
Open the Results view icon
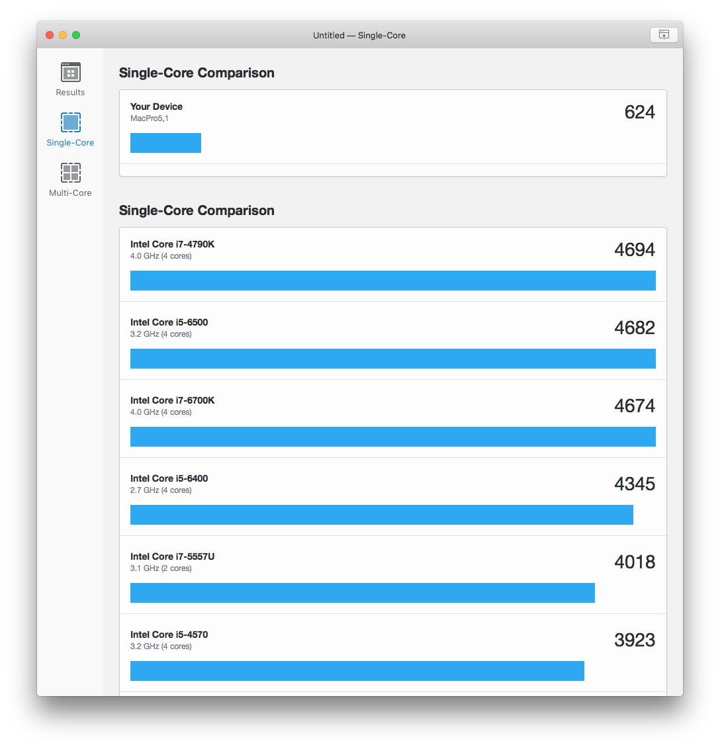[71, 72]
